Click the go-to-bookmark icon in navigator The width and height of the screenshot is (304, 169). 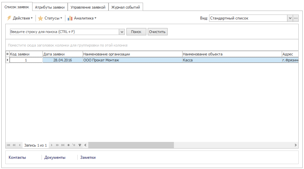[74, 145]
